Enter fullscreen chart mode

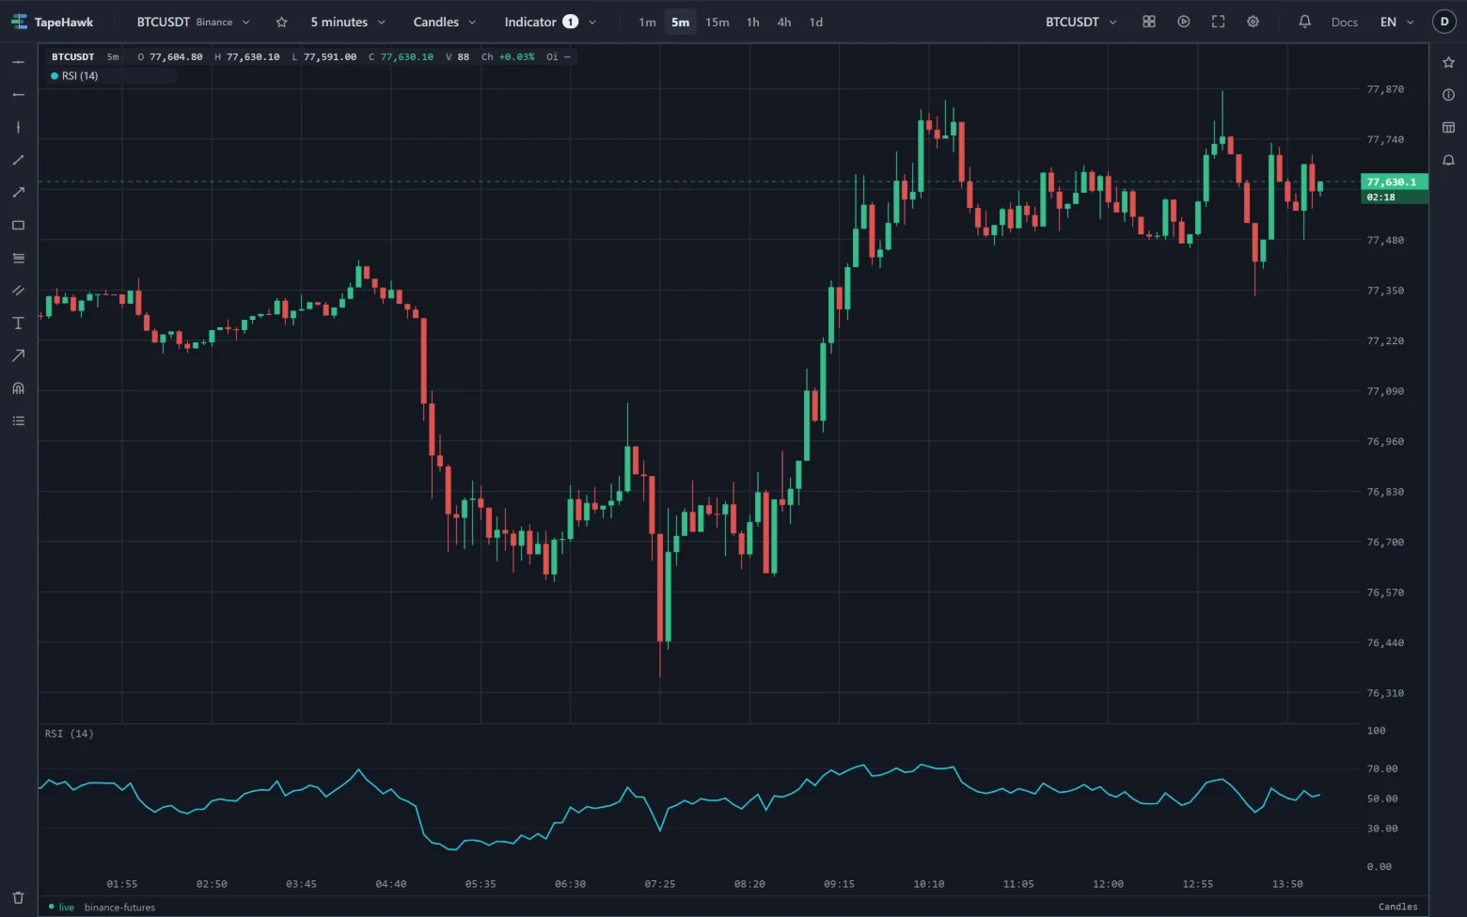[x=1219, y=22]
